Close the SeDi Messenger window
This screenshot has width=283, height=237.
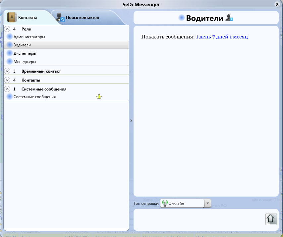click(x=277, y=4)
